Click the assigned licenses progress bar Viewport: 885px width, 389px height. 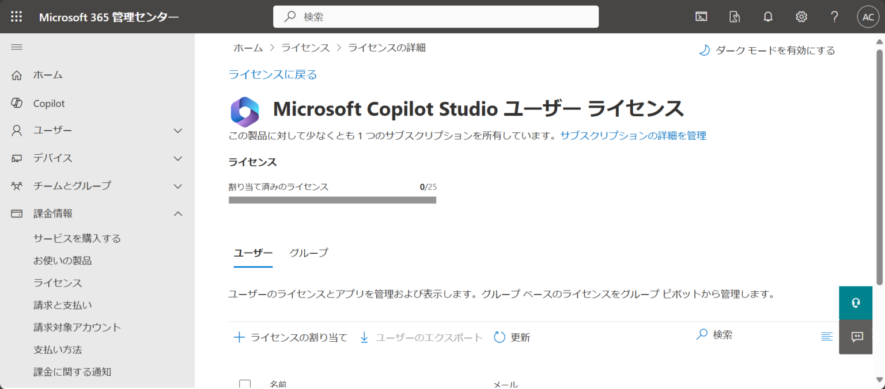(x=332, y=199)
